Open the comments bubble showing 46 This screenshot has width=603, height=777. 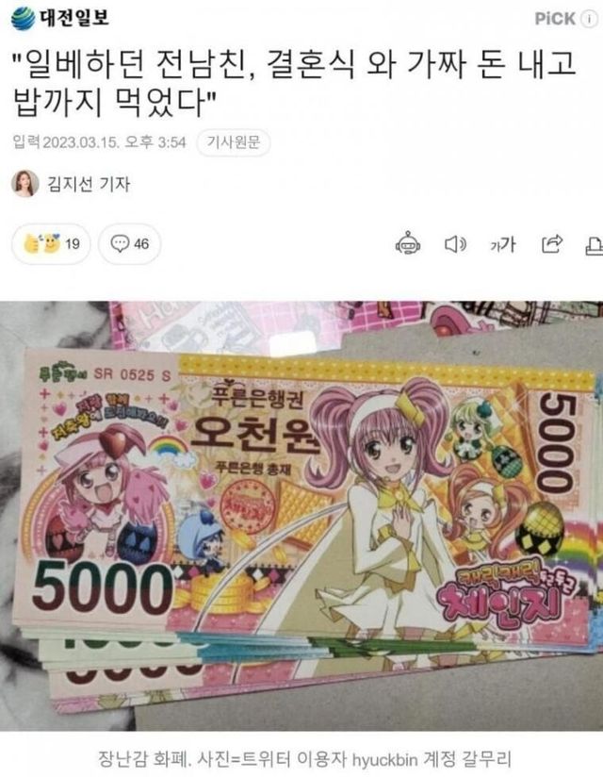pyautogui.click(x=129, y=243)
